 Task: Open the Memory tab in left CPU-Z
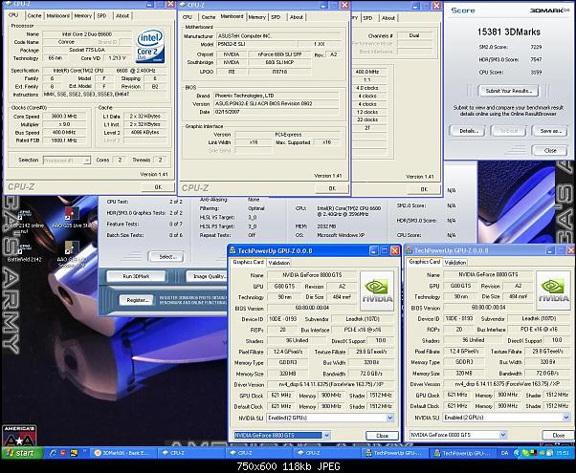[x=83, y=16]
